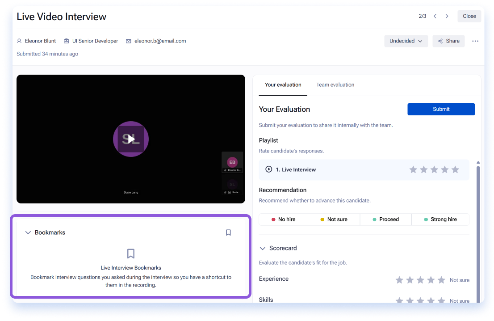The height and width of the screenshot is (321, 494).
Task: Rate Live Interview two stars
Action: (x=424, y=169)
